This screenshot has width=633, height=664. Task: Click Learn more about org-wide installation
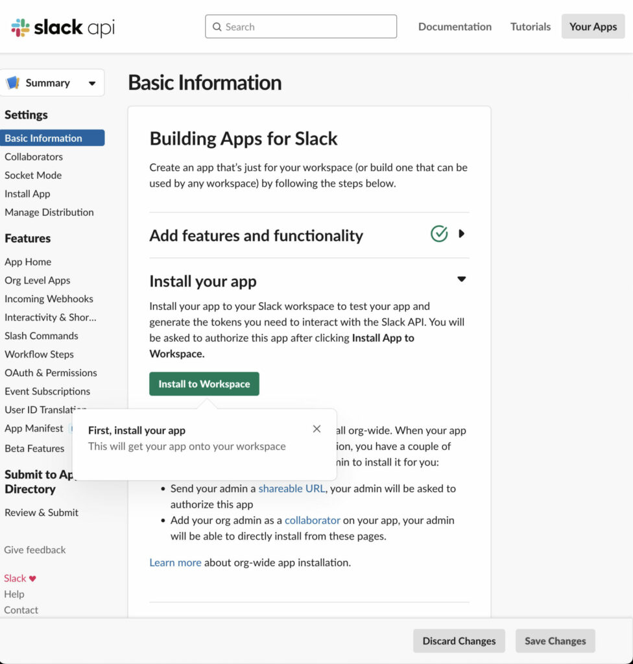pos(175,562)
